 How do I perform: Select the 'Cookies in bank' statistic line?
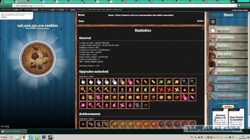click(95, 43)
